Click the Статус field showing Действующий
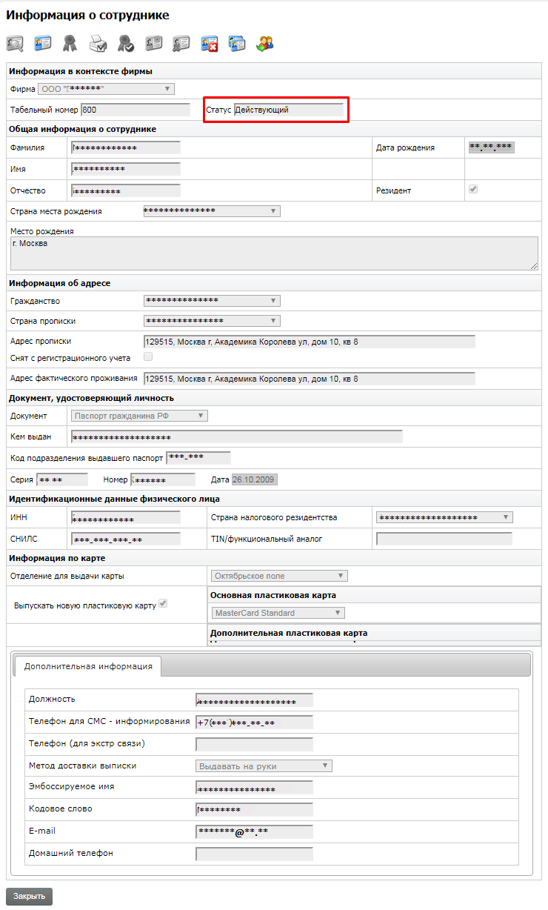The width and height of the screenshot is (548, 910). (x=289, y=110)
